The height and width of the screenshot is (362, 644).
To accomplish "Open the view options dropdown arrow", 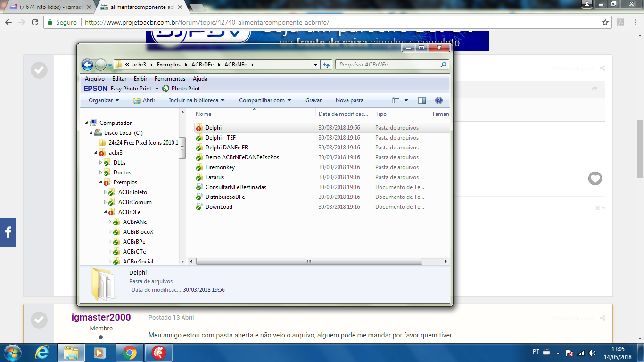I will tap(406, 100).
